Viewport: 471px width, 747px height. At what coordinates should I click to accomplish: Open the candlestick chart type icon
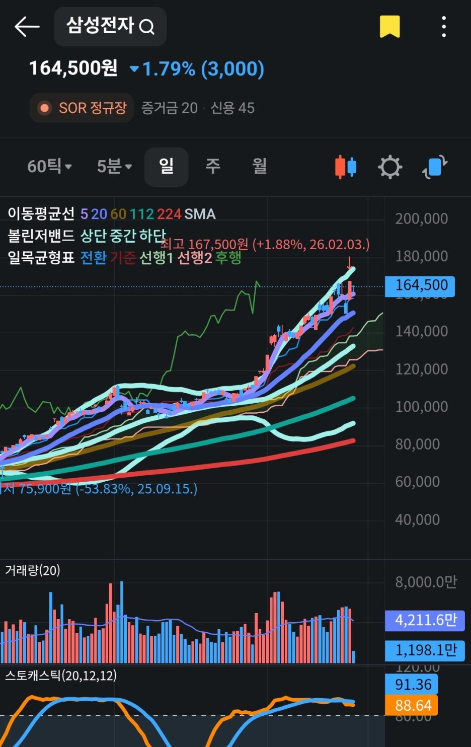pos(346,167)
